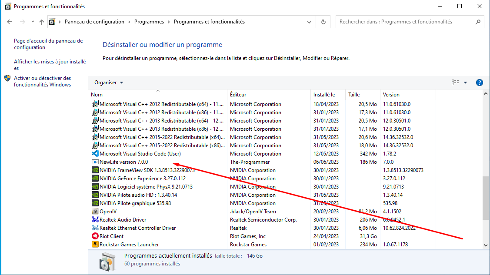This screenshot has width=490, height=275.
Task: Click the 31,3 Go size cell
Action: pos(368,236)
